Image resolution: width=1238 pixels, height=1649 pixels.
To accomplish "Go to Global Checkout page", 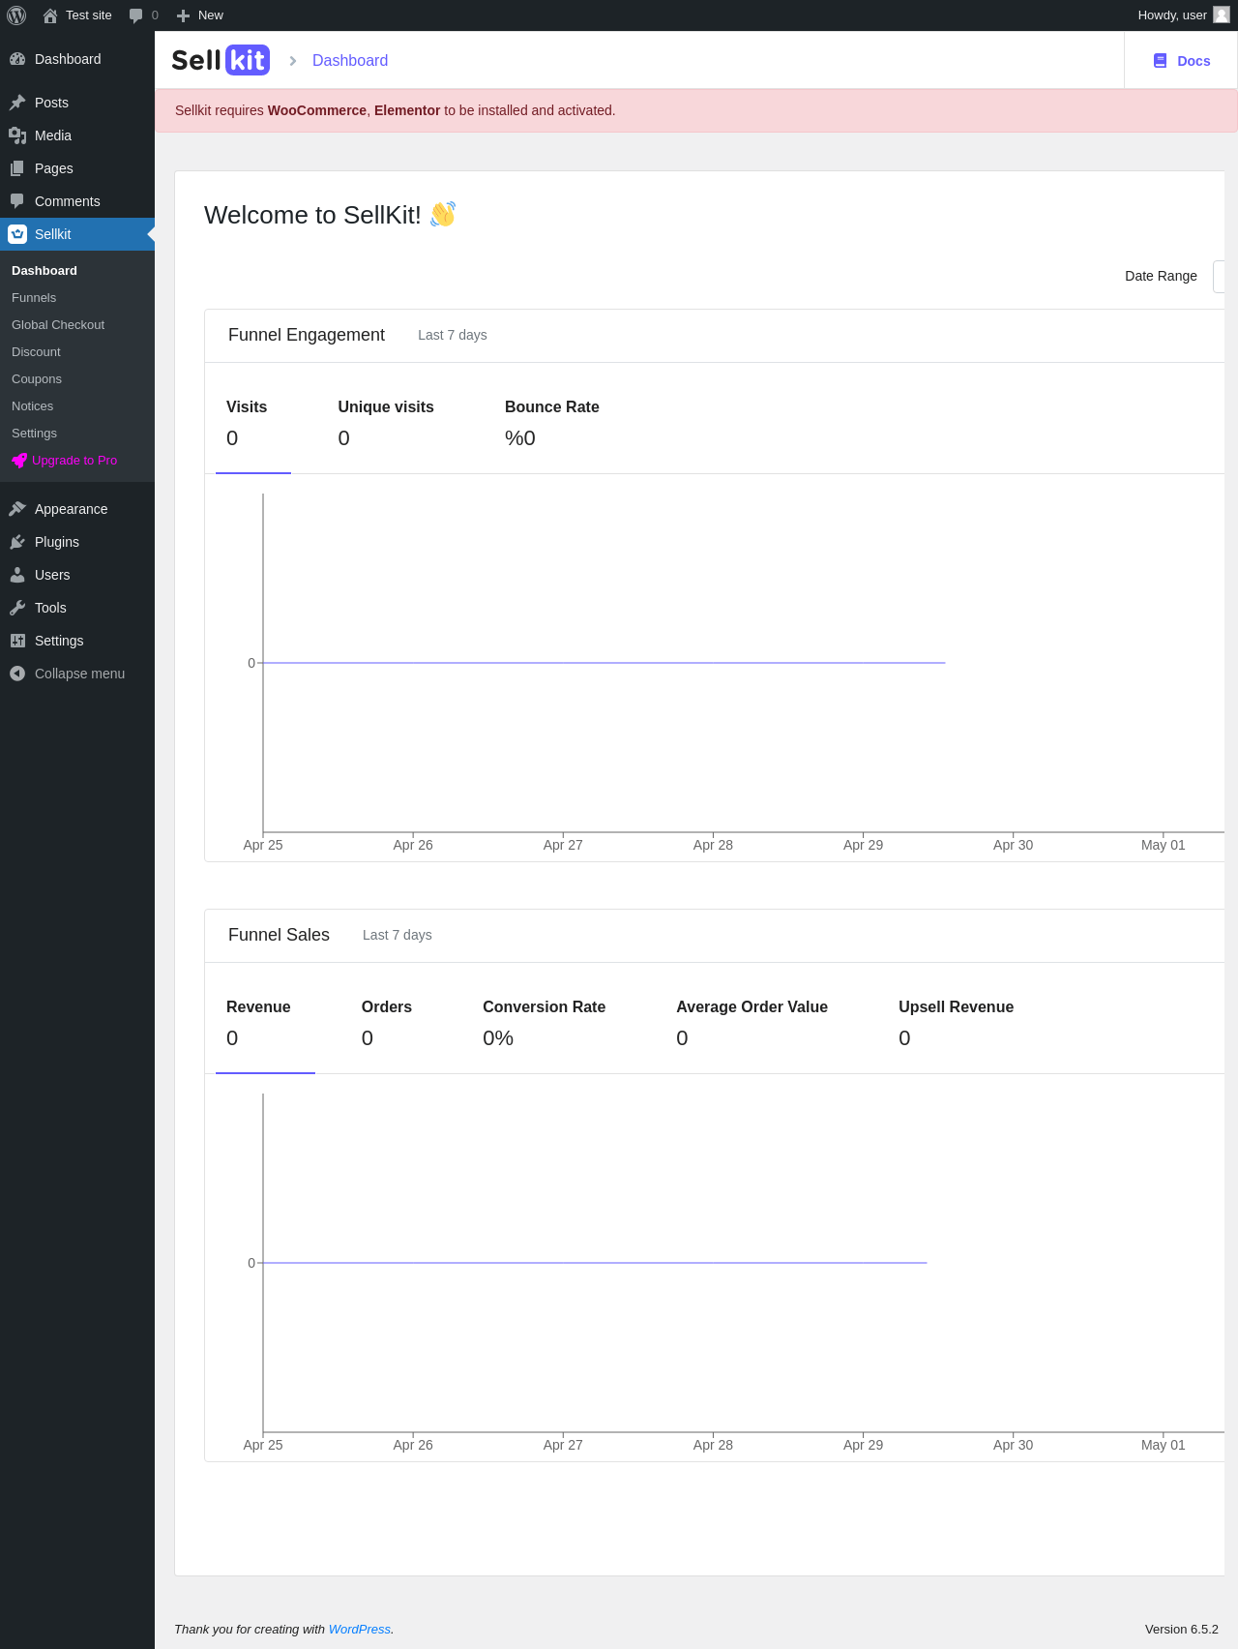I will [x=58, y=325].
